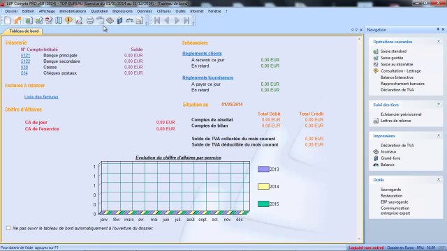Open account 5122 link

click(x=25, y=61)
